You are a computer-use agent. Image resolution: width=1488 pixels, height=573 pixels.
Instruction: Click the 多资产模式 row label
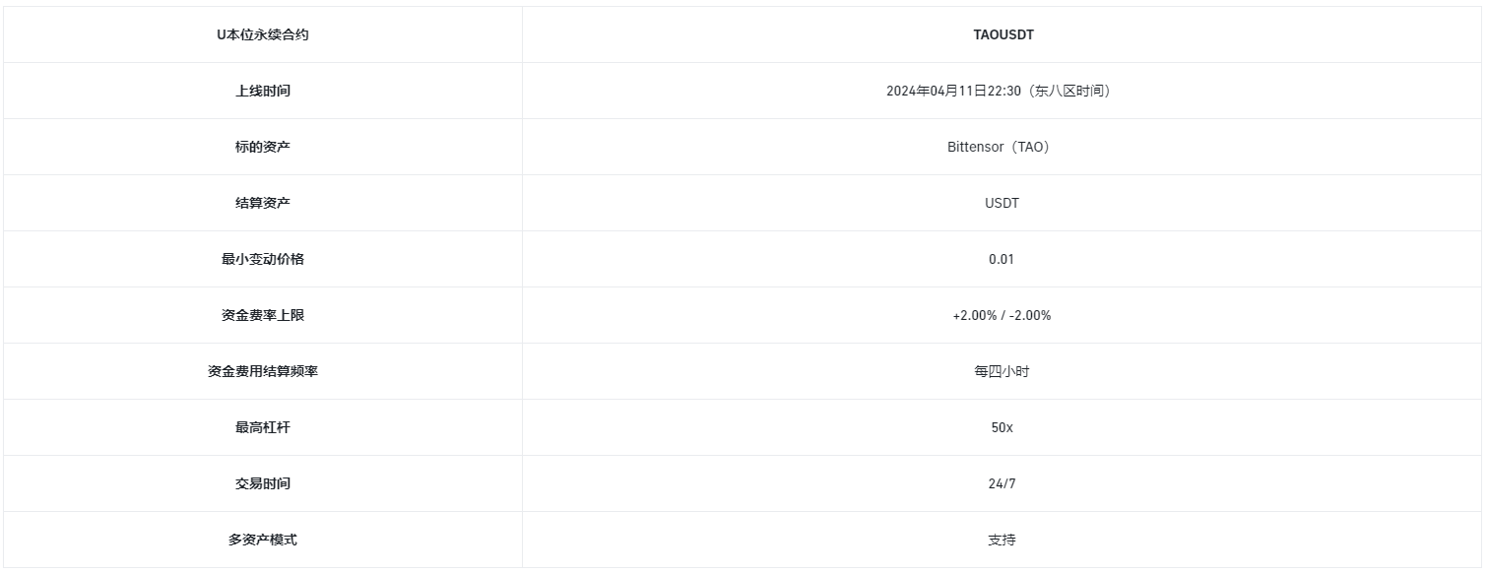(x=262, y=540)
